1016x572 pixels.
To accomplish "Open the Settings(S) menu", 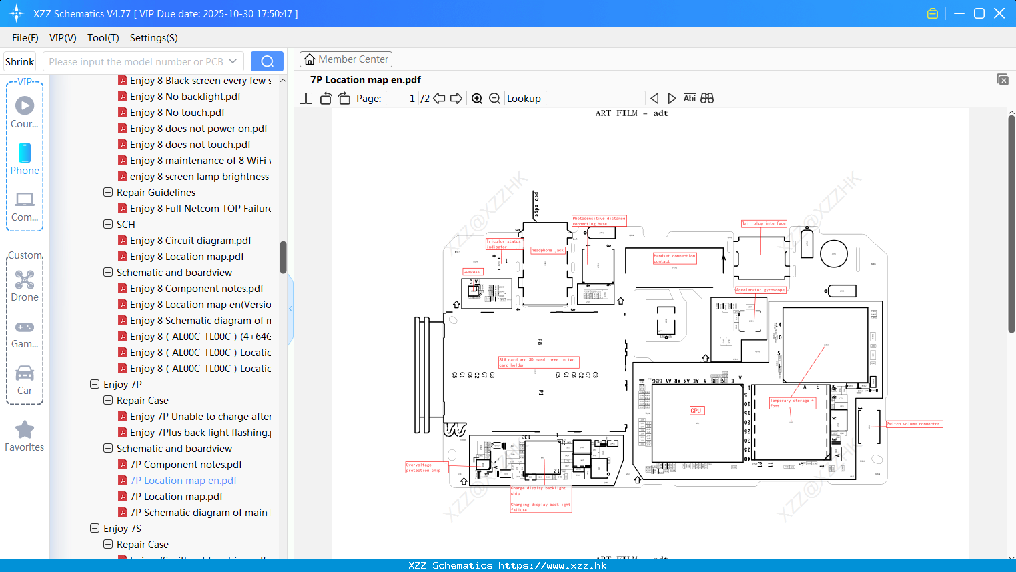I will [154, 38].
